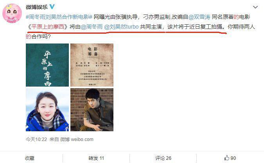Click the like count 90

[x=233, y=158]
